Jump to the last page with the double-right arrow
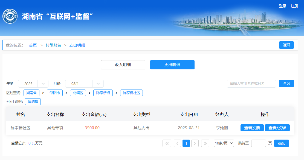Image resolution: width=304 pixels, height=160 pixels. (205, 143)
